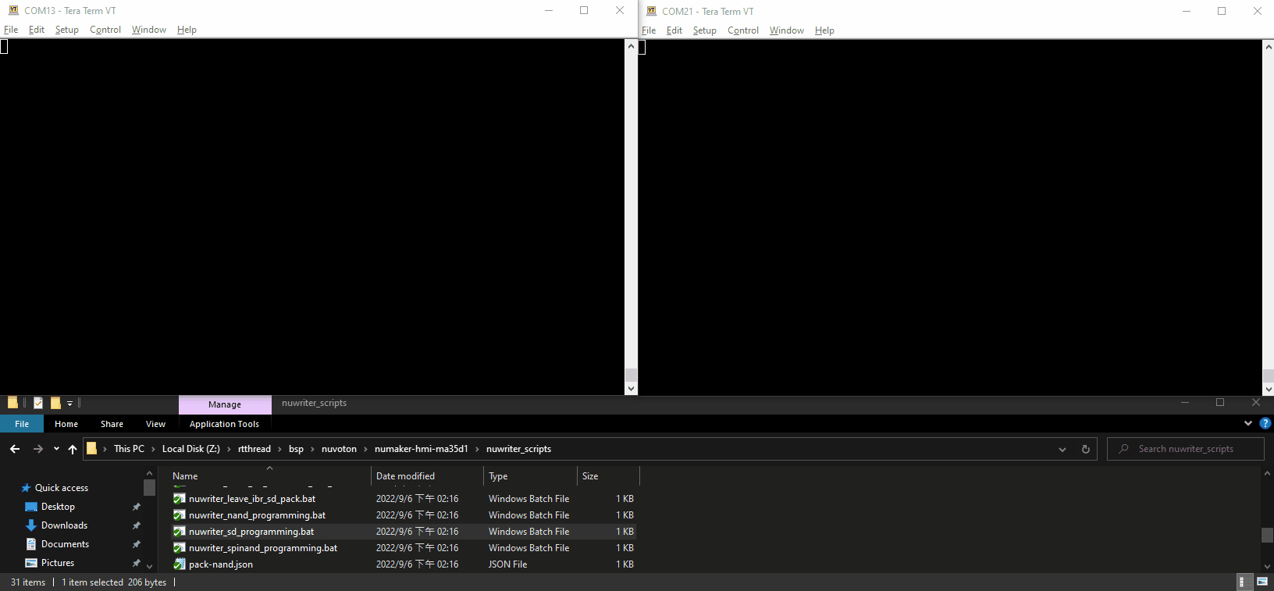Go up one folder level with up arrow
Viewport: 1274px width, 591px height.
click(73, 449)
